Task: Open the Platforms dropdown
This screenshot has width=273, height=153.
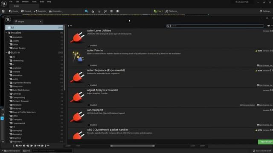Action: tap(171, 11)
